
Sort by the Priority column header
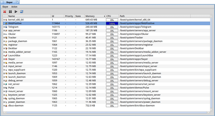tap(69, 16)
